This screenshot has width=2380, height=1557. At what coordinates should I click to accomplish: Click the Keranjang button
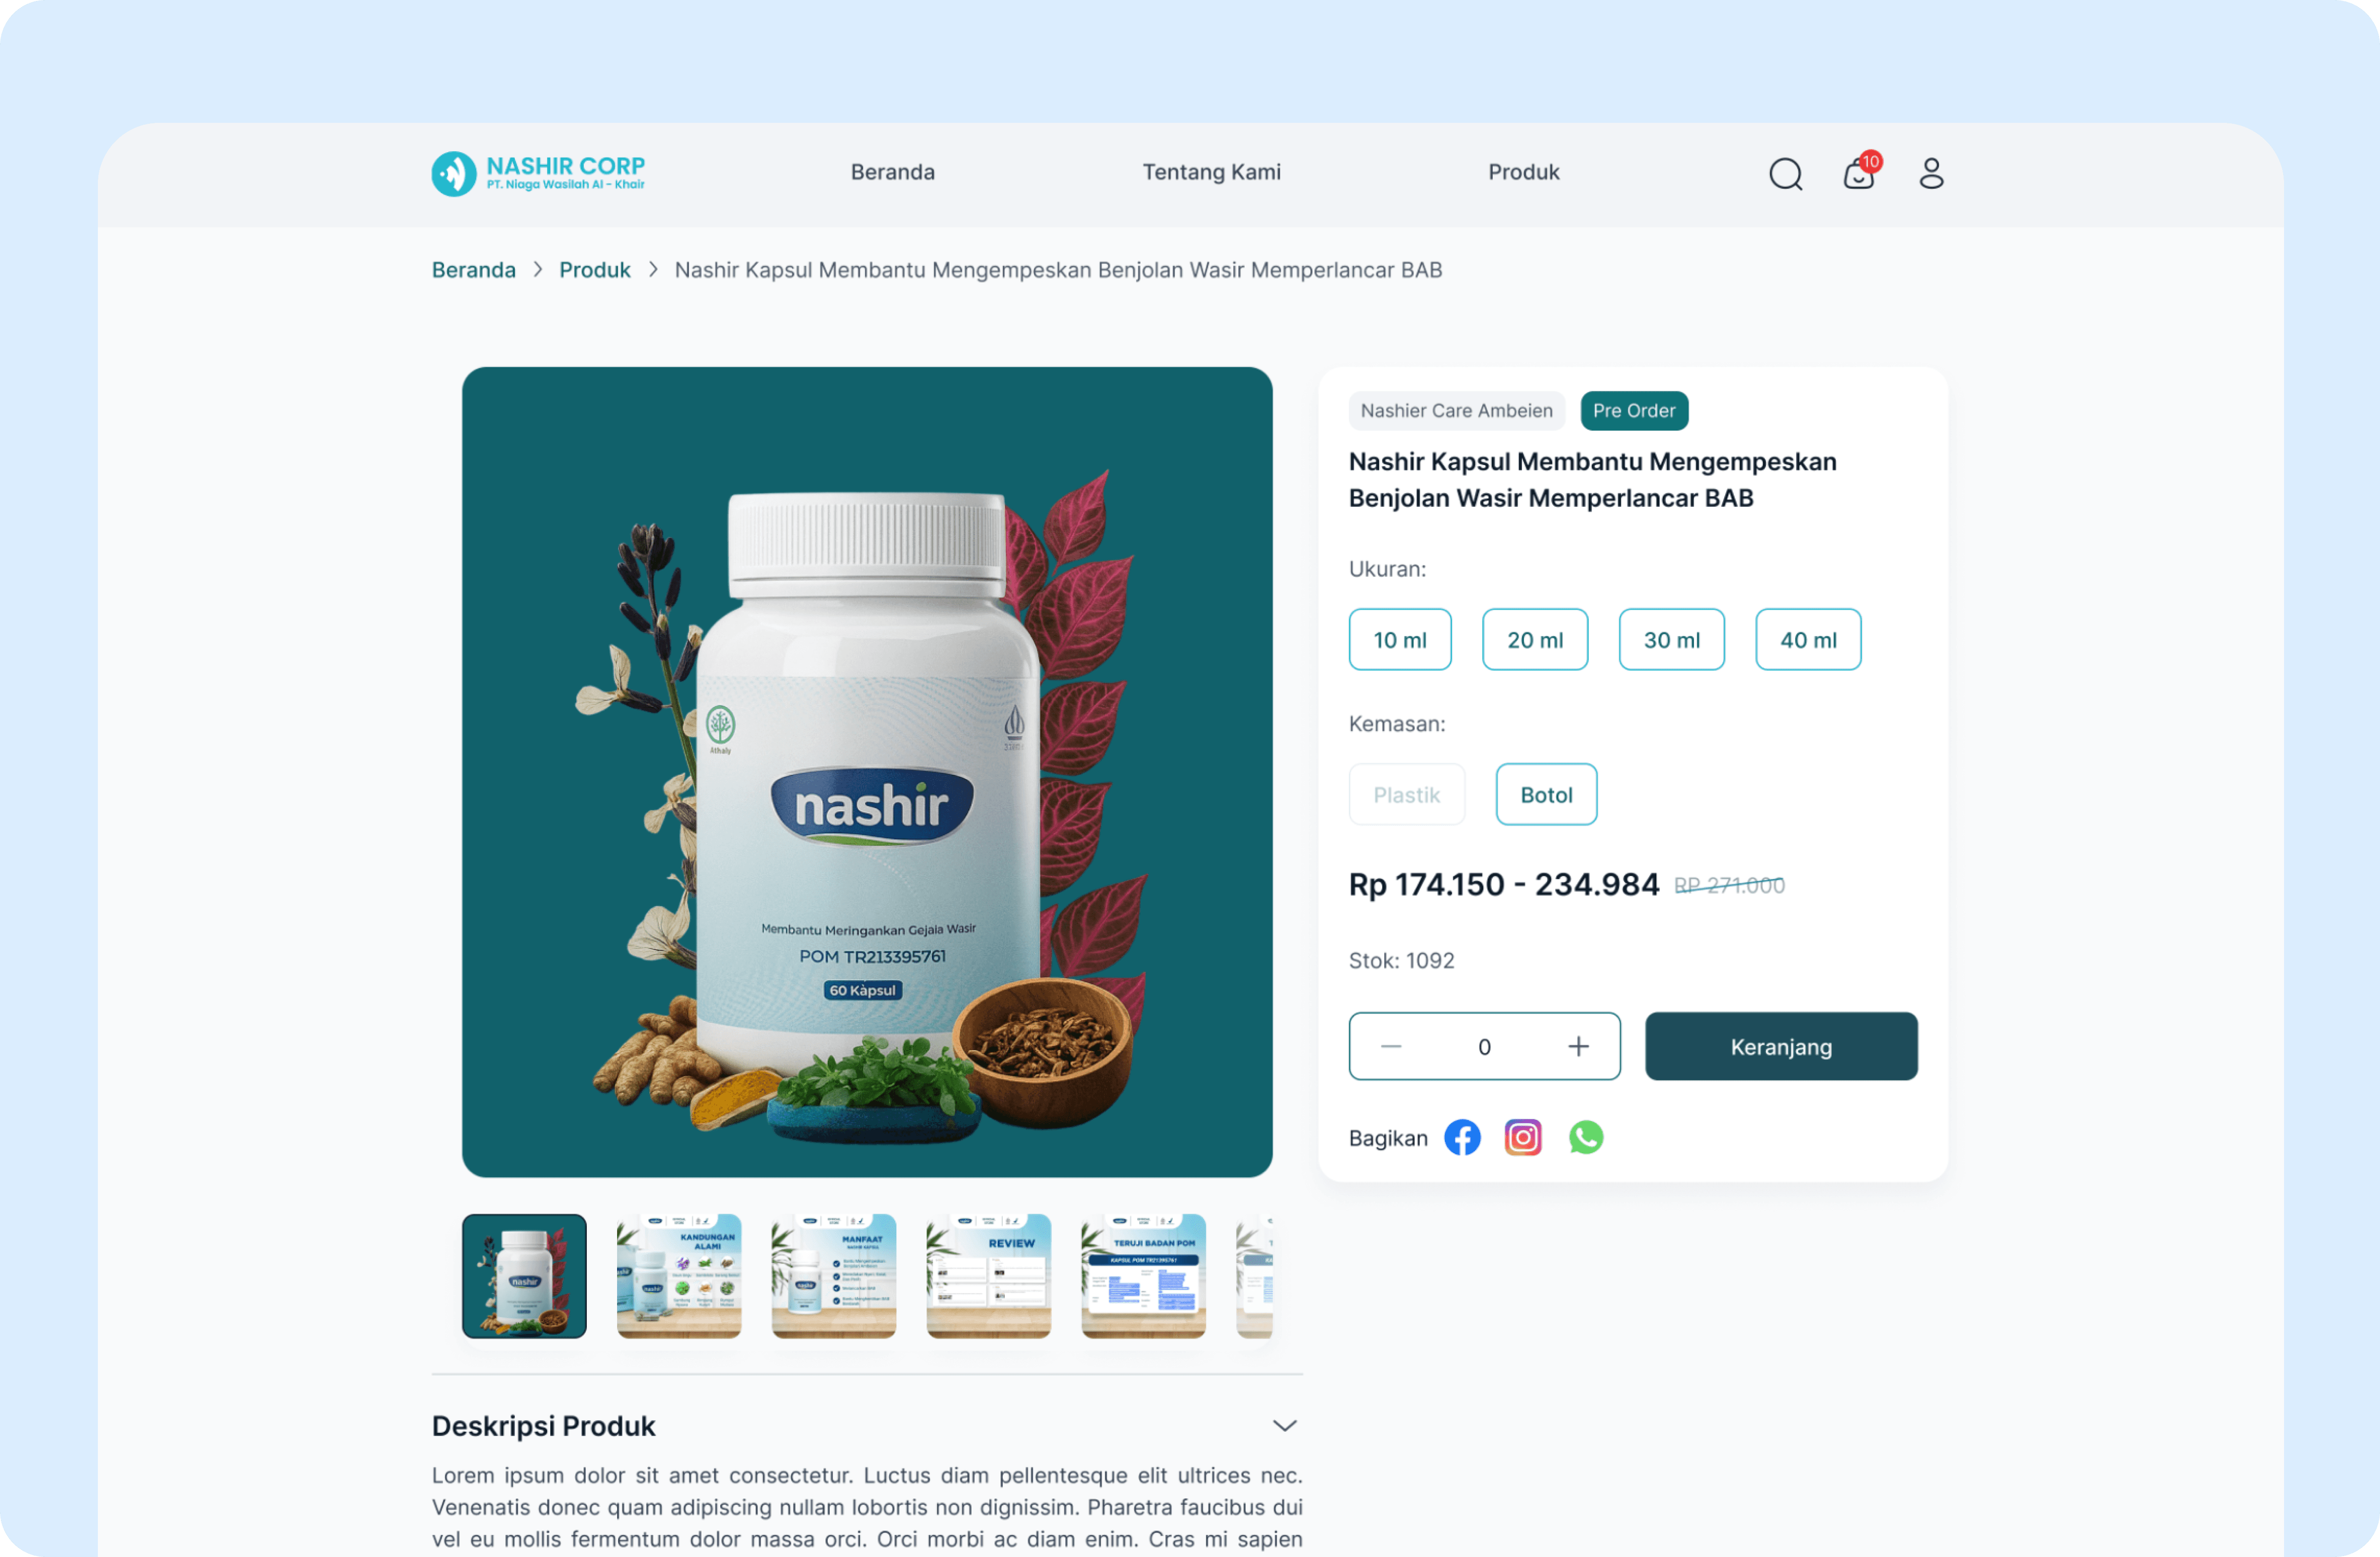point(1781,1047)
